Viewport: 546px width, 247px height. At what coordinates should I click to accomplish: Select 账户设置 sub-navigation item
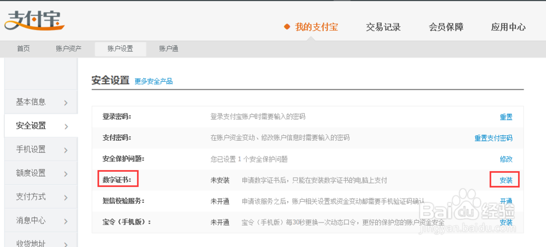tap(121, 49)
